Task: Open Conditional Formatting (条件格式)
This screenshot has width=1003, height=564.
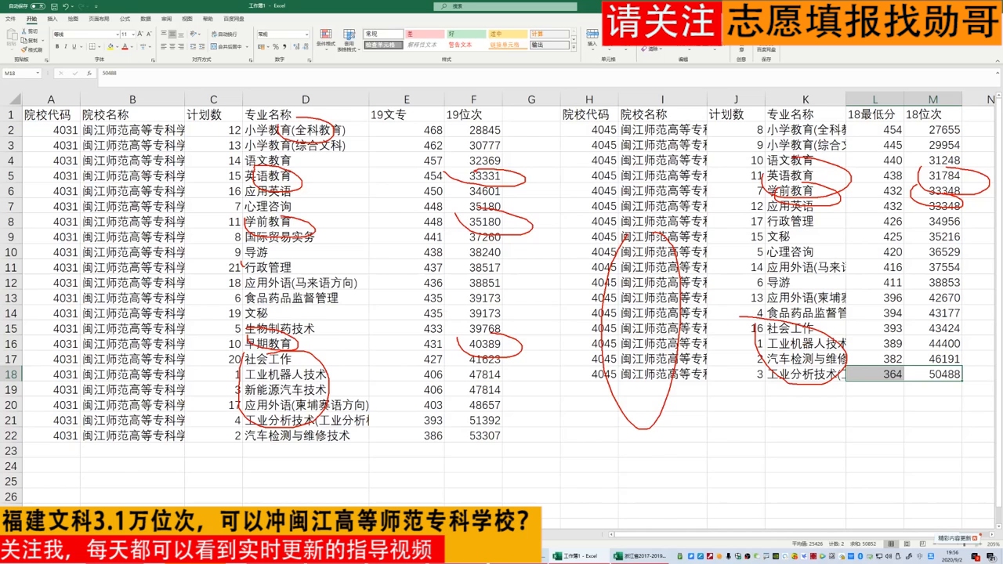Action: [326, 39]
